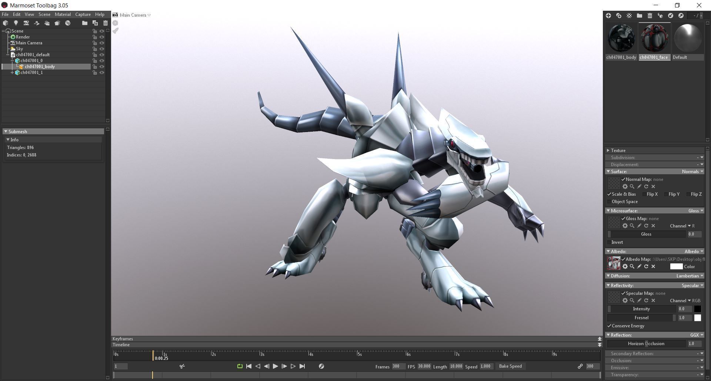Viewport: 711px width, 381px height.
Task: Click the chain link icon near 300
Action: (580, 366)
